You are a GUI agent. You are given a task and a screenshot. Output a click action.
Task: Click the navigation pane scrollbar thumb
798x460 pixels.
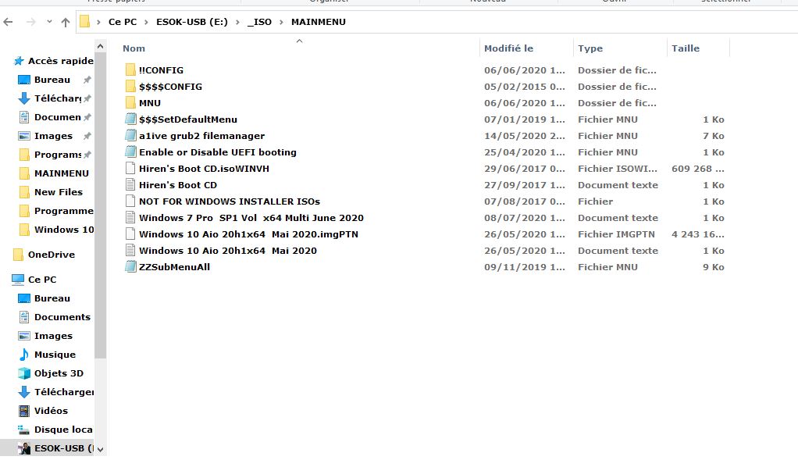point(100,205)
